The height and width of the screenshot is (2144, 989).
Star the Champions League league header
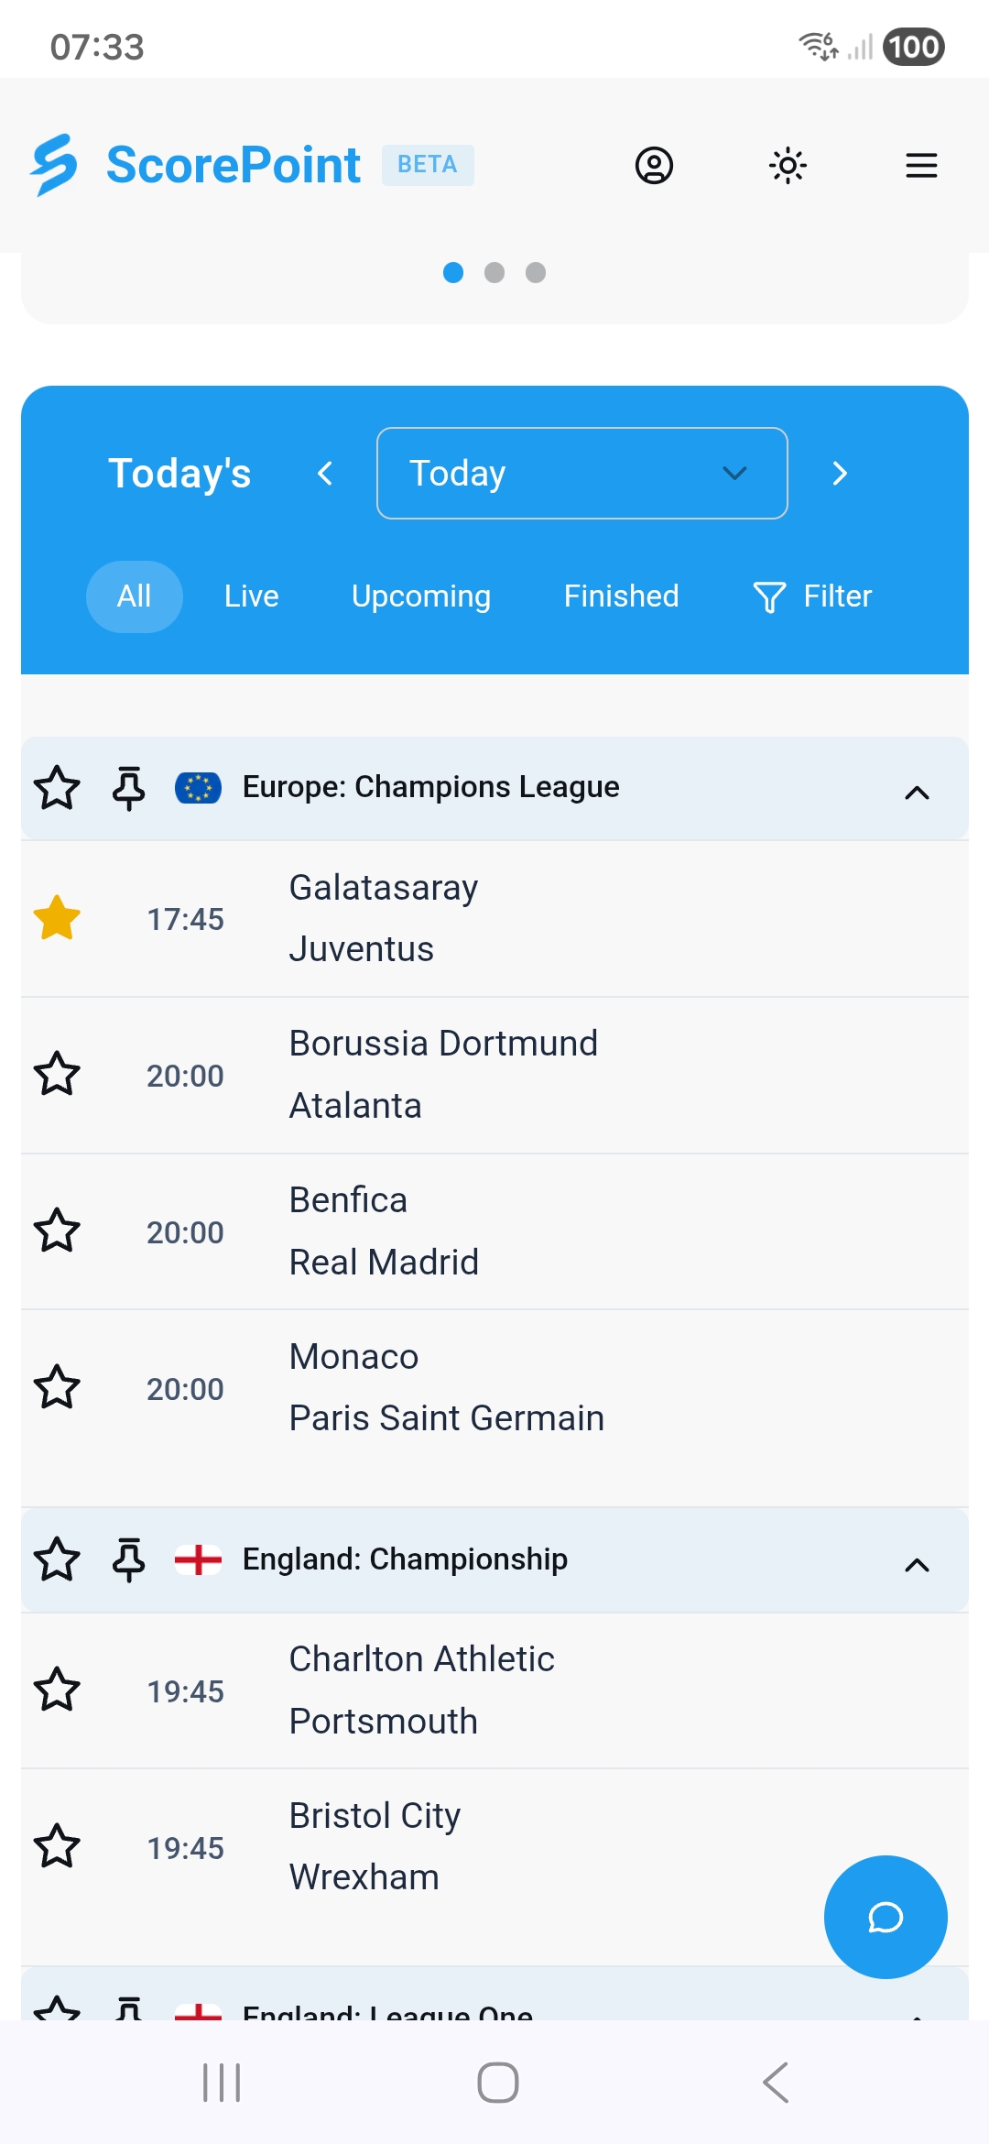point(57,788)
